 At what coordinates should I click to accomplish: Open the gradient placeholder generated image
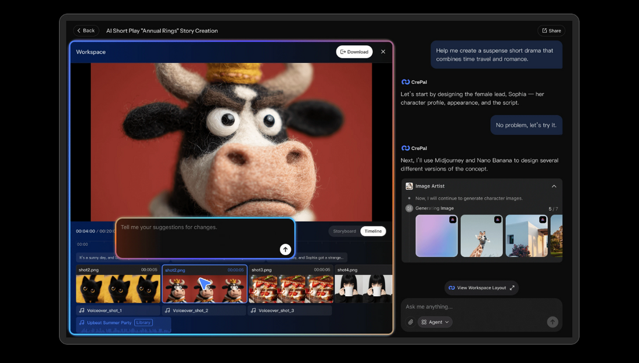click(x=436, y=236)
